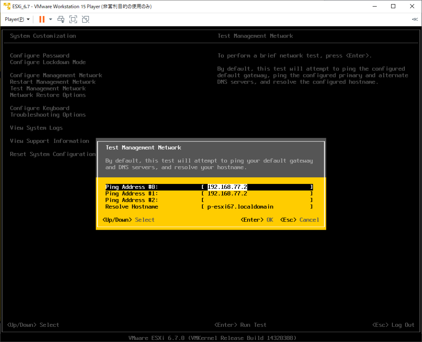The image size is (422, 342).
Task: Select Configure Management Network entry
Action: point(56,75)
